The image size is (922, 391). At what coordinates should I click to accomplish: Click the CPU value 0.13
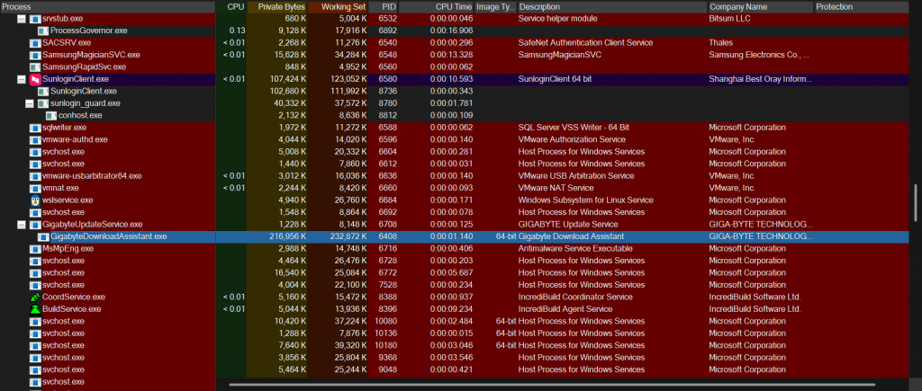(237, 31)
